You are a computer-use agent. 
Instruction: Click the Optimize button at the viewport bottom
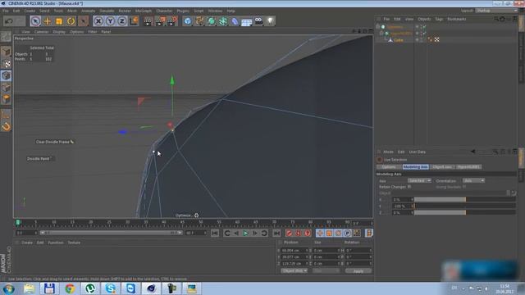[187, 216]
